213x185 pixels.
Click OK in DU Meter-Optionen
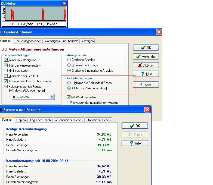pos(146,48)
